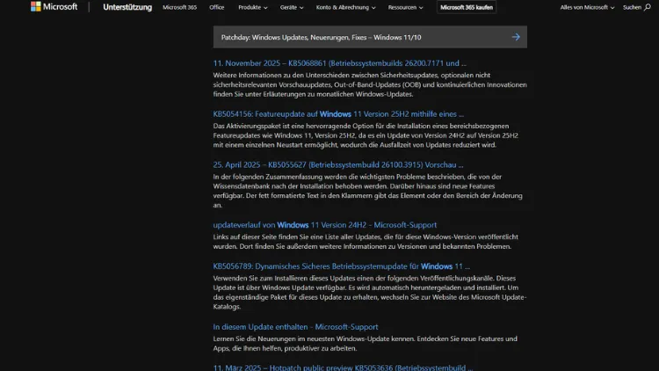The image size is (659, 371).
Task: Open KB5056789 Dynamisches Sicheres Betriebssystemupdate result
Action: pyautogui.click(x=341, y=266)
